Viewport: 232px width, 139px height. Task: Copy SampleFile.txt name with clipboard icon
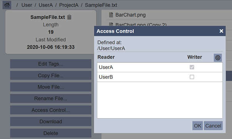tap(69, 17)
